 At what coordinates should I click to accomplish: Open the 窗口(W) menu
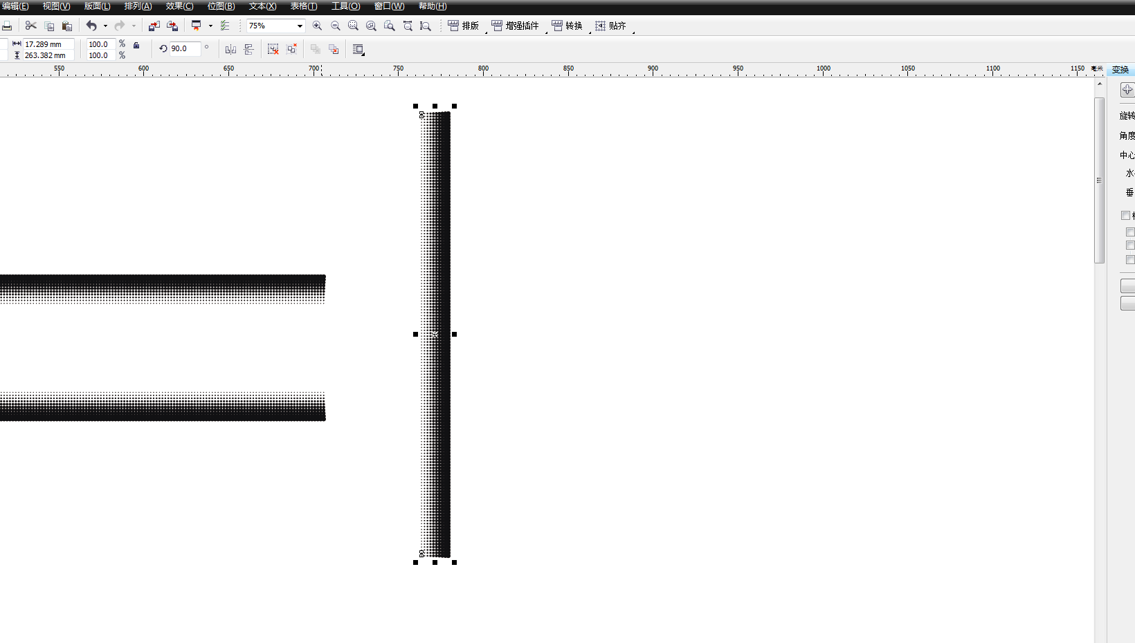click(x=389, y=6)
